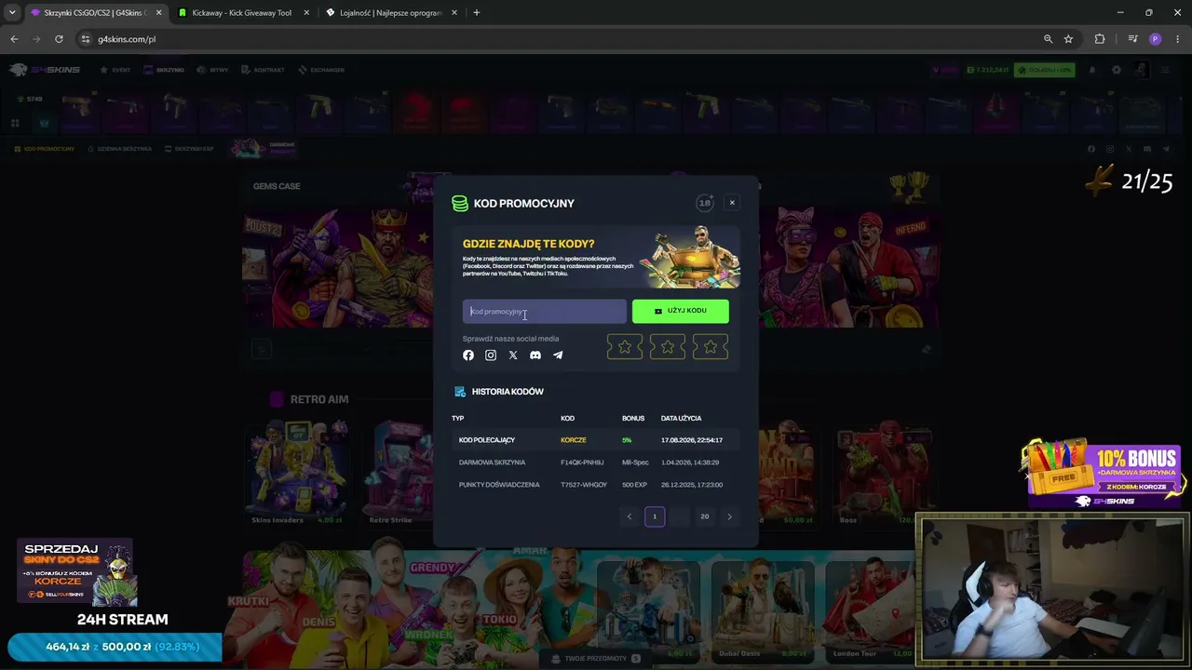
Task: Open the Telegram icon in dialog
Action: pos(558,355)
